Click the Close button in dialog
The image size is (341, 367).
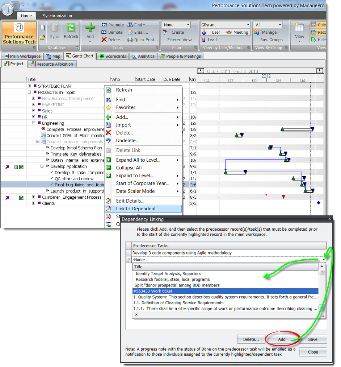pos(313,352)
